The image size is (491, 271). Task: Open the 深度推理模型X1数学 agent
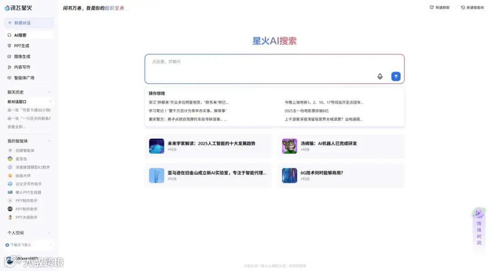click(x=29, y=167)
